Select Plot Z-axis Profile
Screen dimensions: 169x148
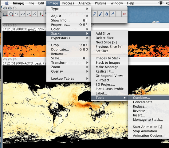click(x=109, y=89)
